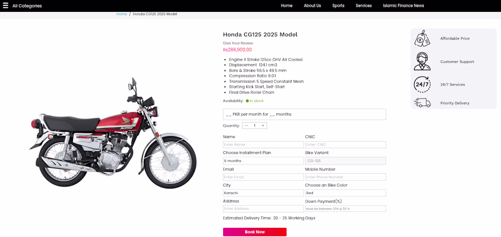This screenshot has width=501, height=237.
Task: Navigate to the Sports menu
Action: click(338, 5)
